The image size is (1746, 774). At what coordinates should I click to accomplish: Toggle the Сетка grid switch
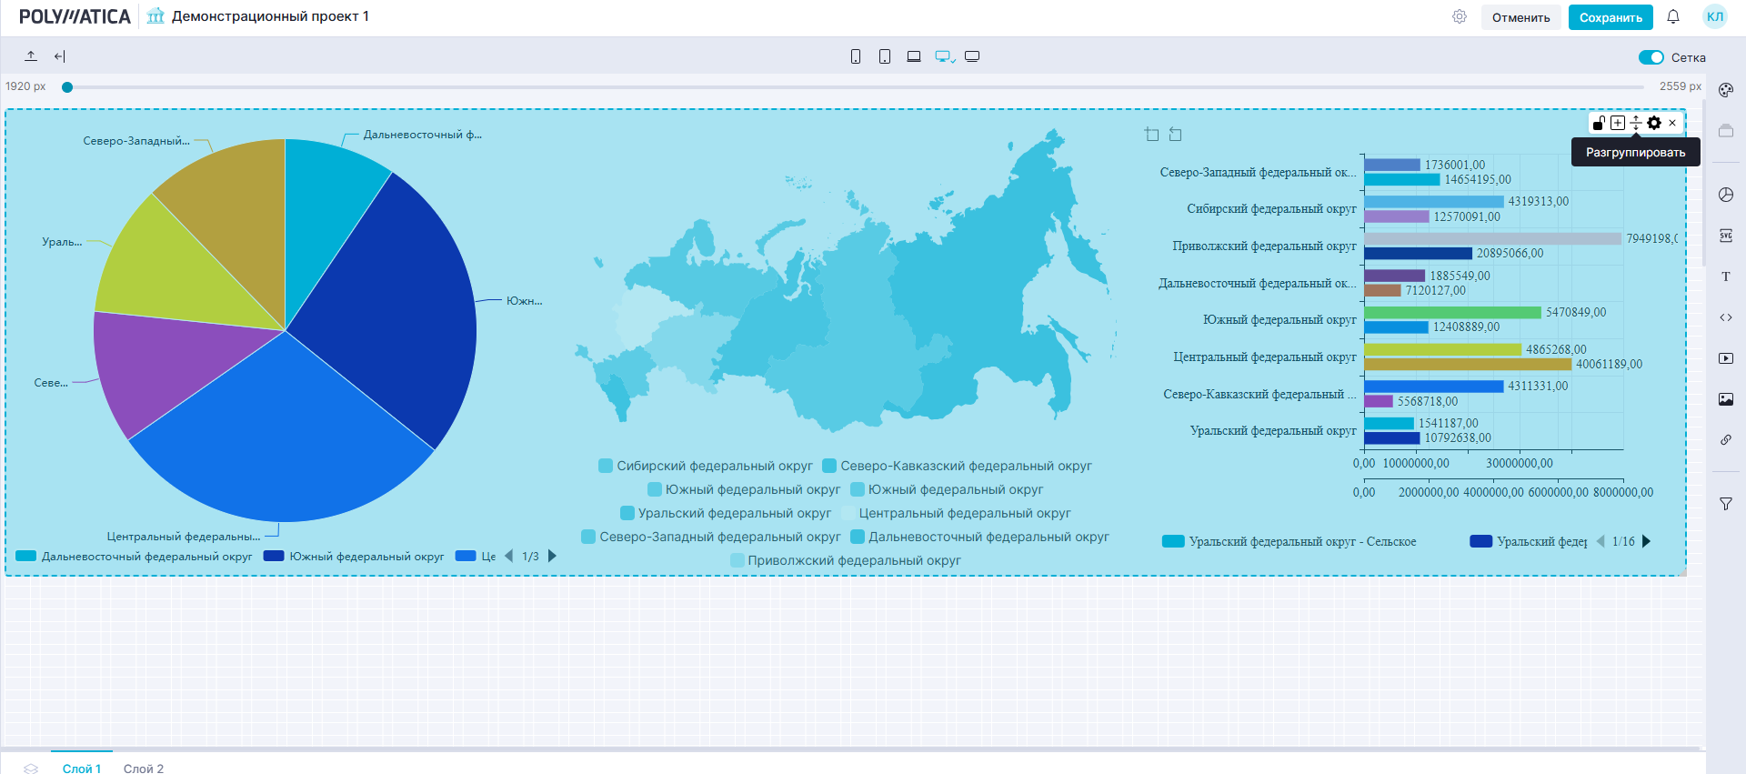(x=1651, y=57)
